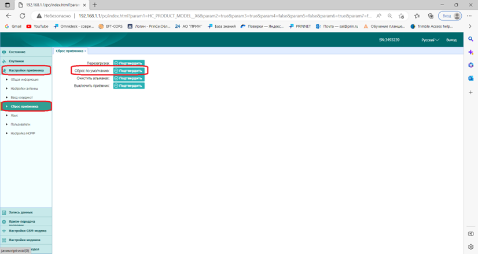
Task: Open the PRINNET bookmark
Action: point(300,27)
